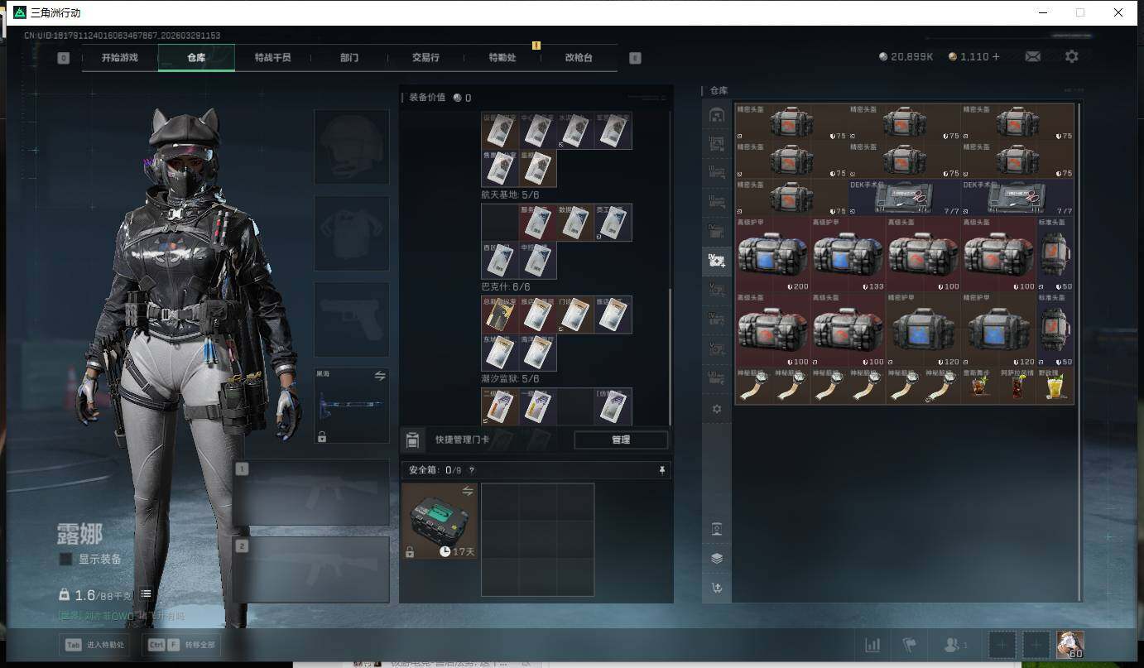The height and width of the screenshot is (668, 1144).
Task: Click the operator name 露娜
Action: click(x=80, y=533)
